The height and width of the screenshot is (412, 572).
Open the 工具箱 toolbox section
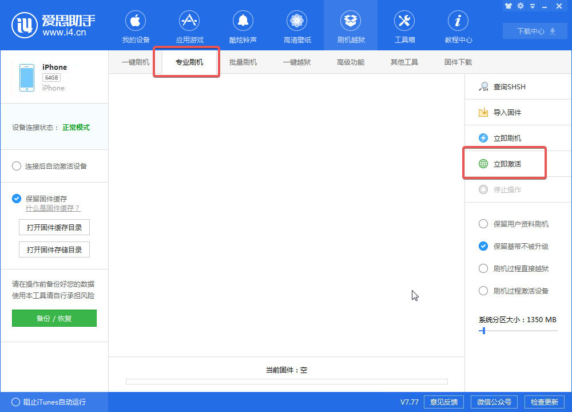404,26
